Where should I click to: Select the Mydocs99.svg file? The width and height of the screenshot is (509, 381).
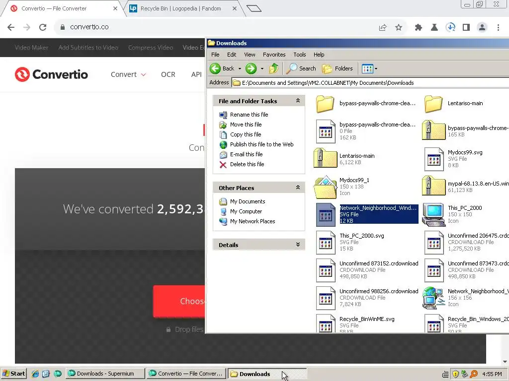coord(434,159)
